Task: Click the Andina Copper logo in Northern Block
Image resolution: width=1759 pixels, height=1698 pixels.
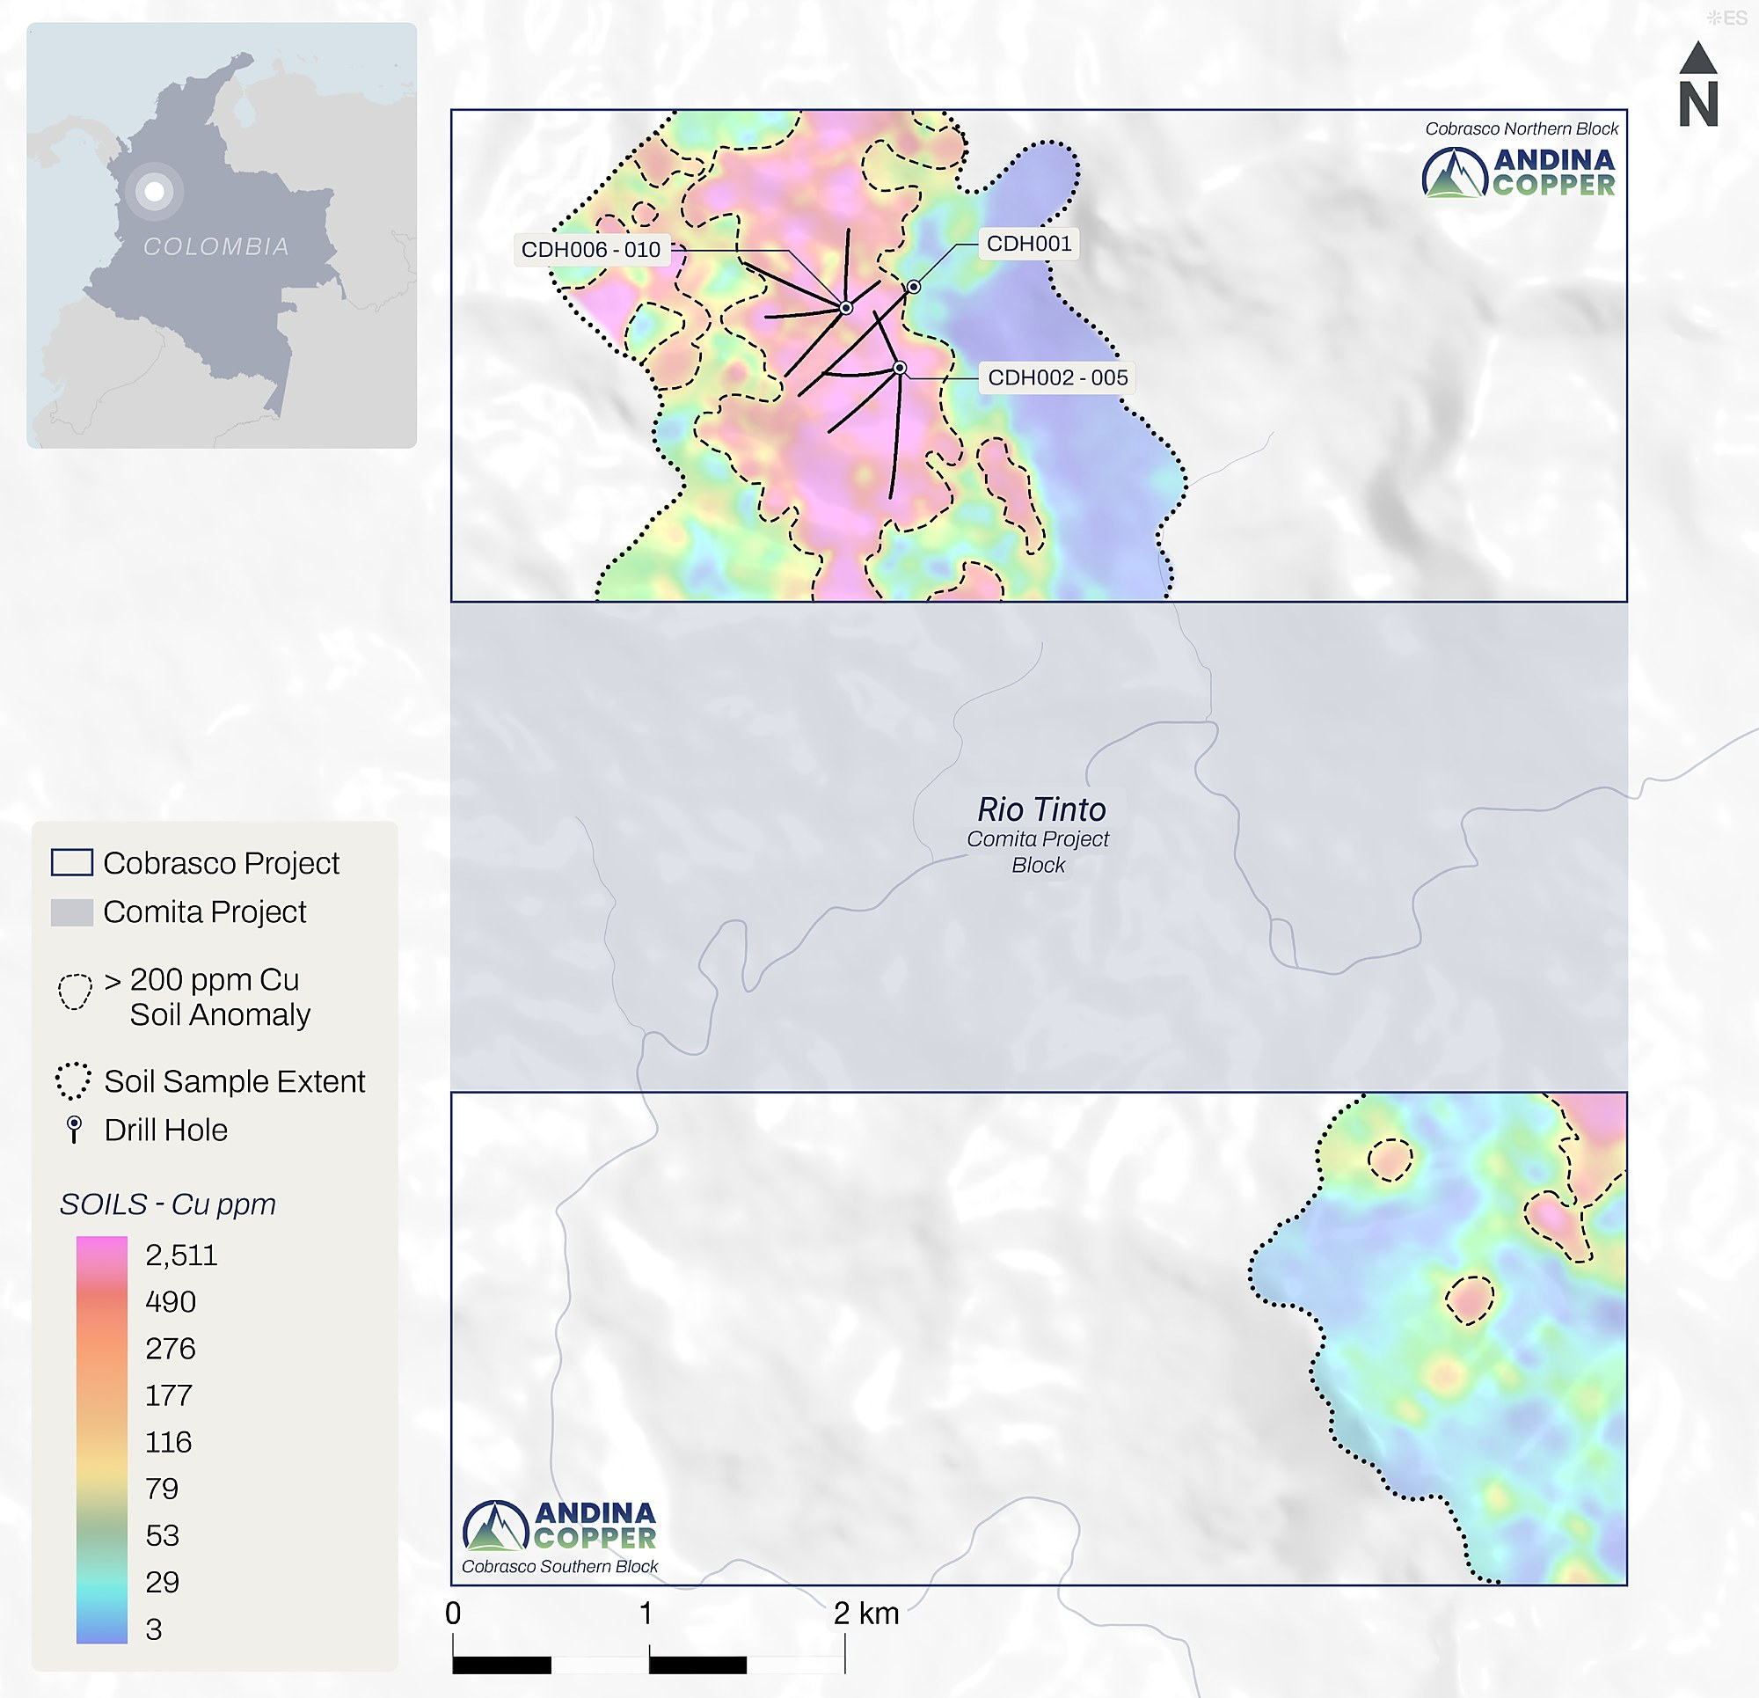Action: (1519, 172)
